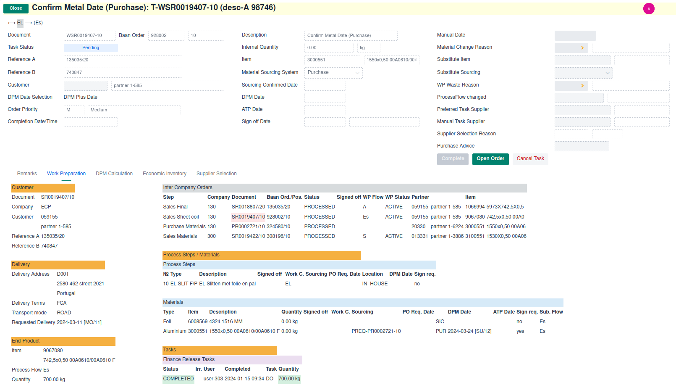
Task: Open the DPM Calculation tab
Action: 114,174
